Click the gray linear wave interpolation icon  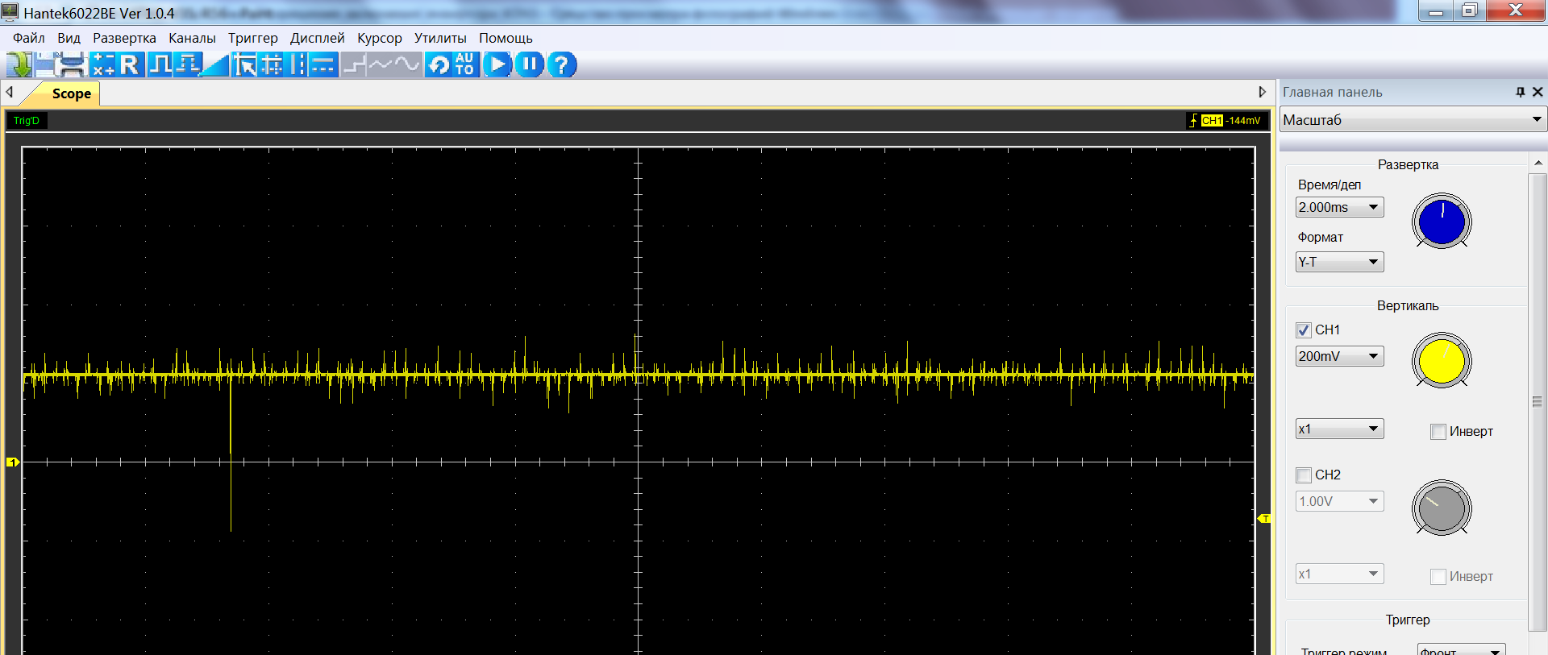pyautogui.click(x=381, y=64)
